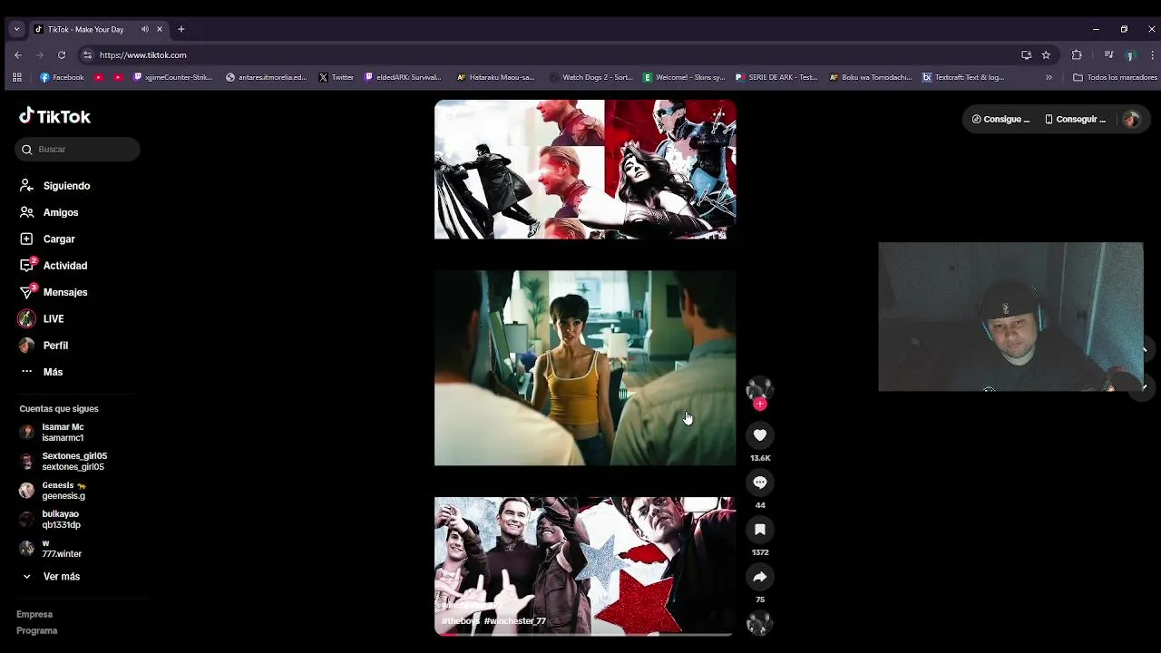Open comments via the speech bubble icon
This screenshot has width=1161, height=653.
[760, 482]
